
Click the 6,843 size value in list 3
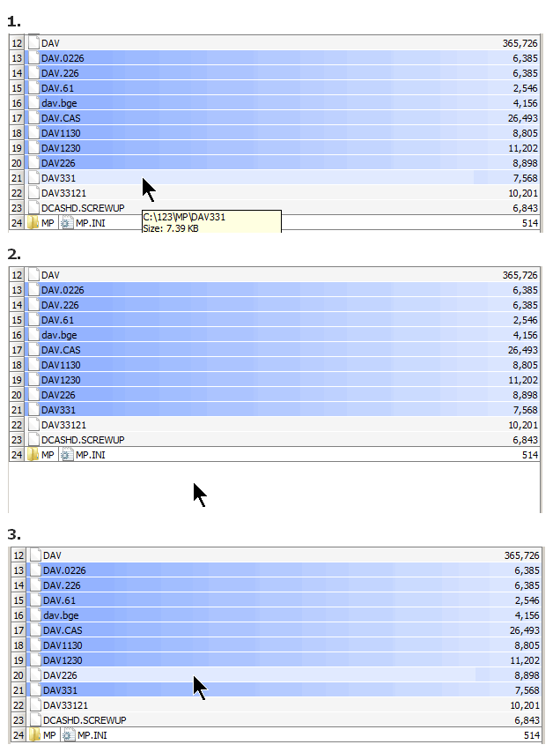tap(527, 720)
